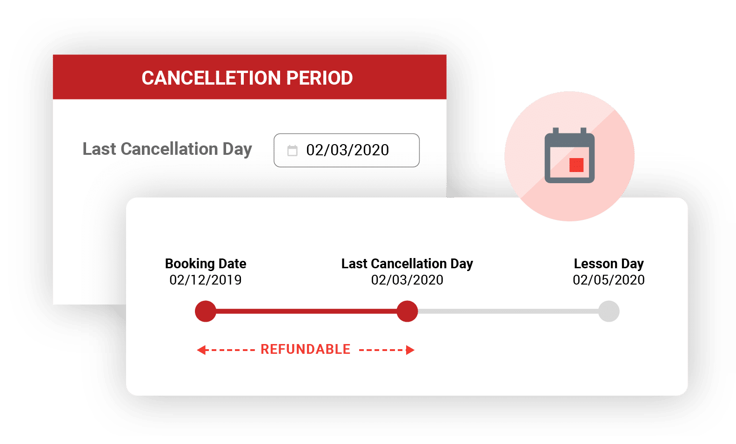736x444 pixels.
Task: Click the 02/05/2020 lesson date text
Action: 609,280
